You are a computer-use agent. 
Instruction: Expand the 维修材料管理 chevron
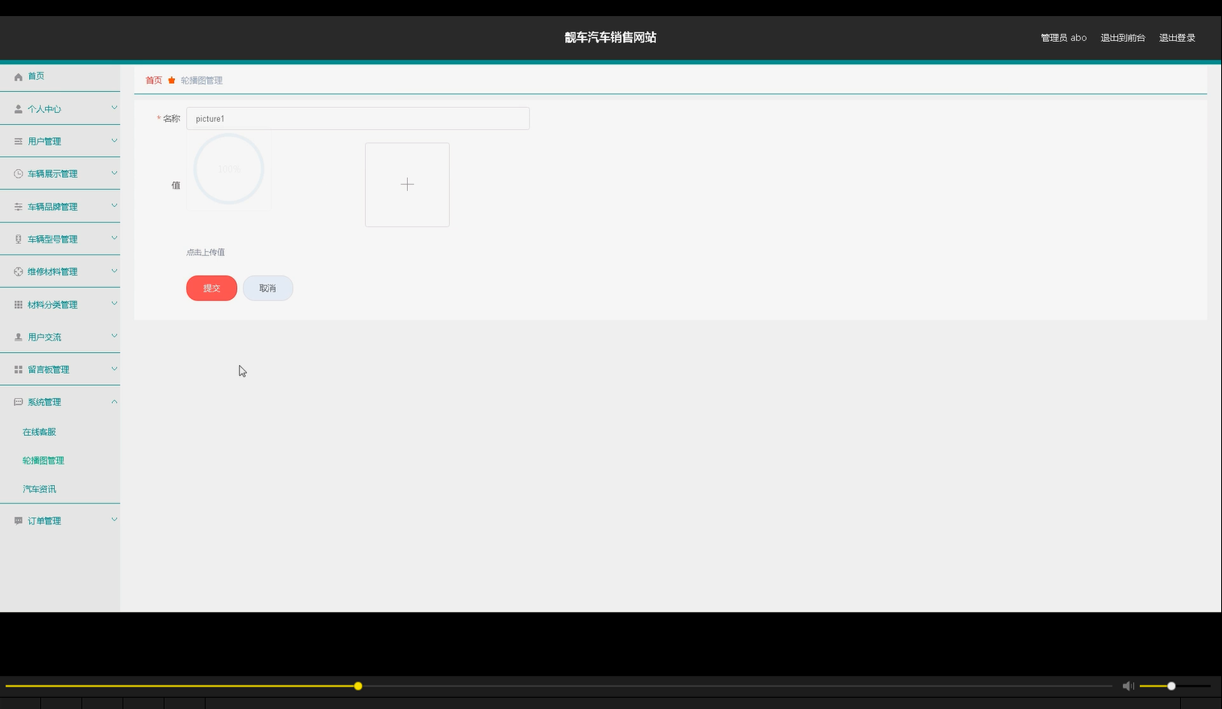pos(114,271)
